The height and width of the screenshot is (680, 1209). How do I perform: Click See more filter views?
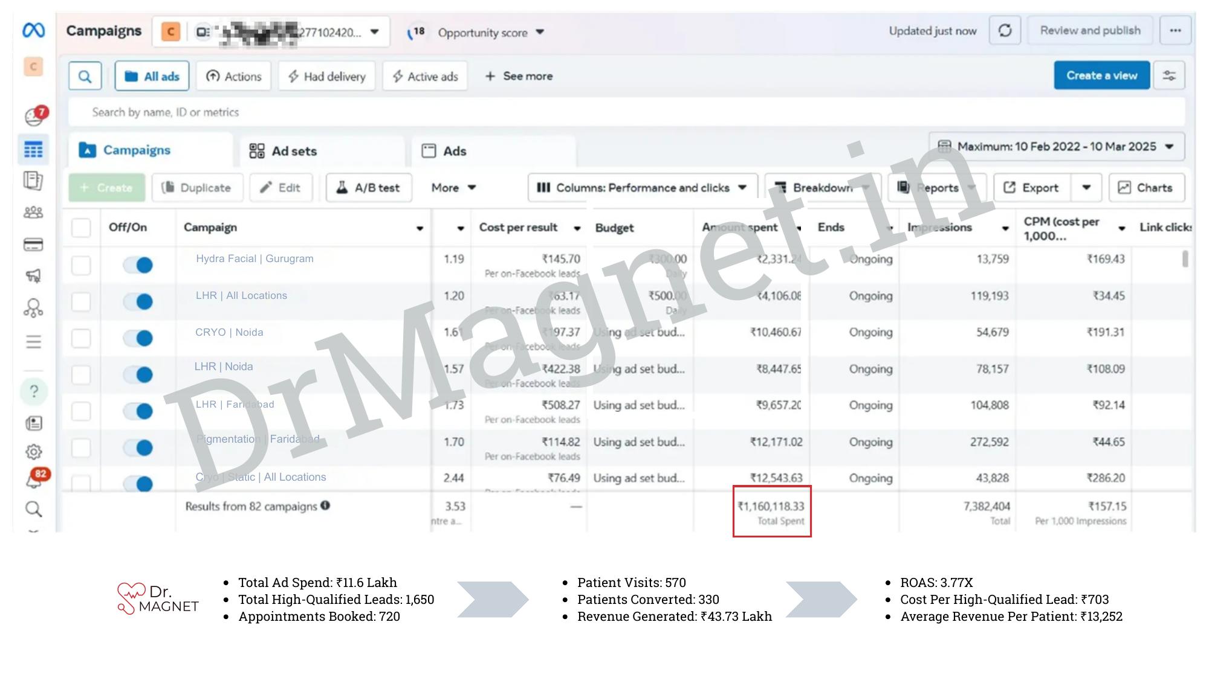(x=519, y=76)
